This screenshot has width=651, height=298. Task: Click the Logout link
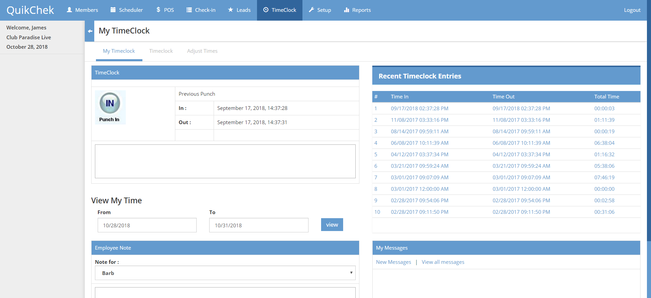point(632,10)
